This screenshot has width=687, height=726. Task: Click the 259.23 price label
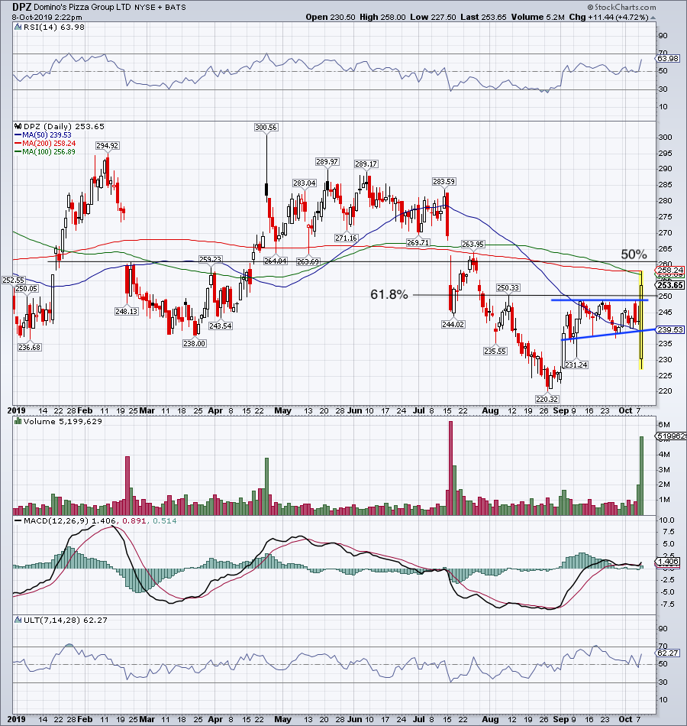(211, 259)
